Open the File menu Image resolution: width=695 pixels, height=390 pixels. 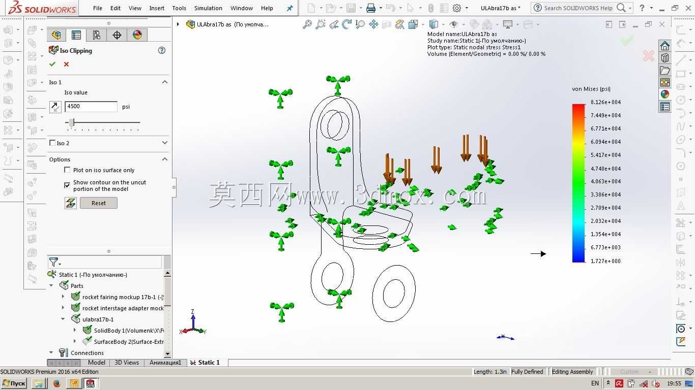point(98,8)
